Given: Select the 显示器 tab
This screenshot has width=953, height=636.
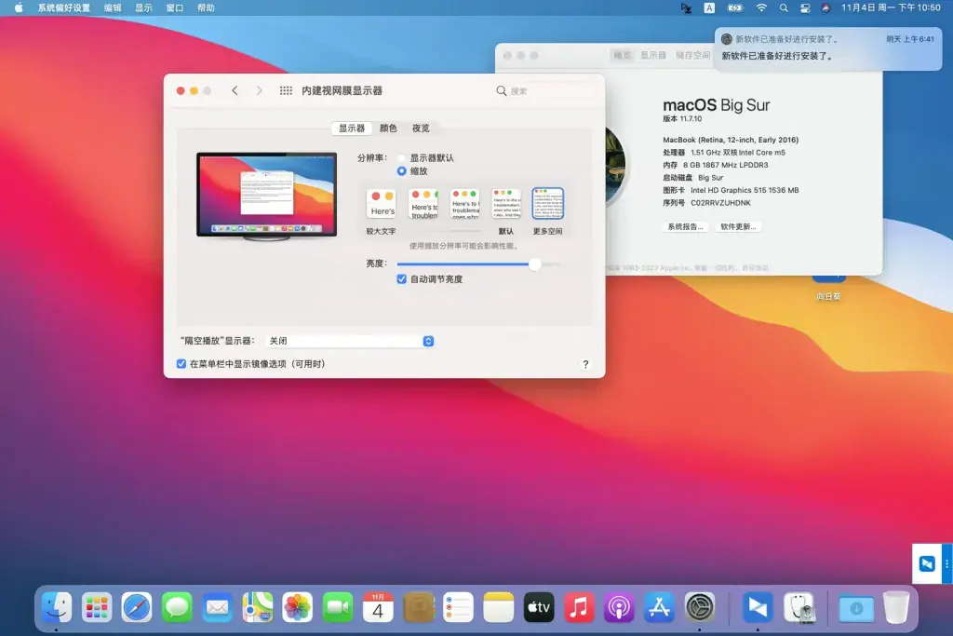Looking at the screenshot, I should coord(351,128).
